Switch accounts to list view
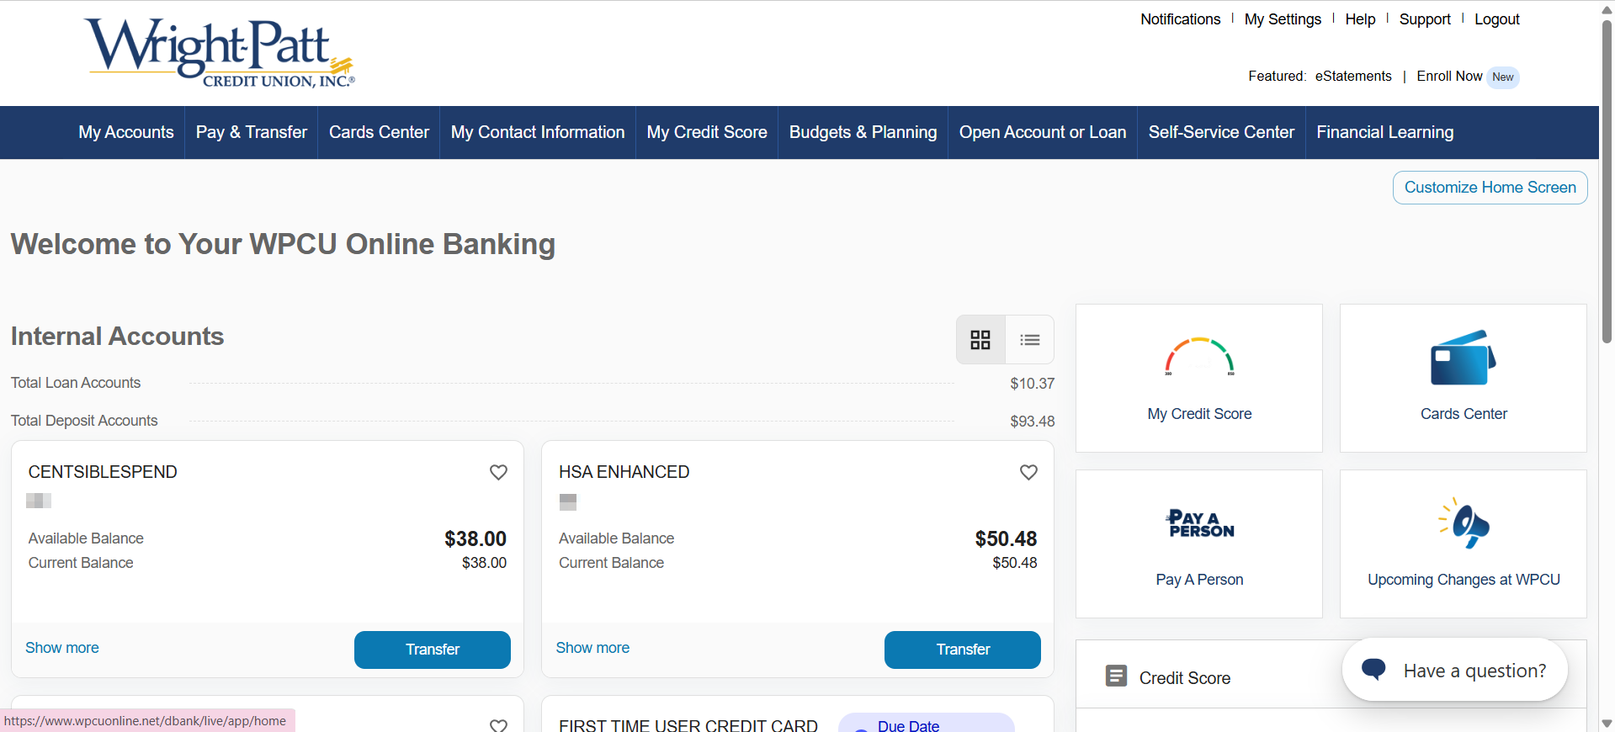 [1029, 340]
